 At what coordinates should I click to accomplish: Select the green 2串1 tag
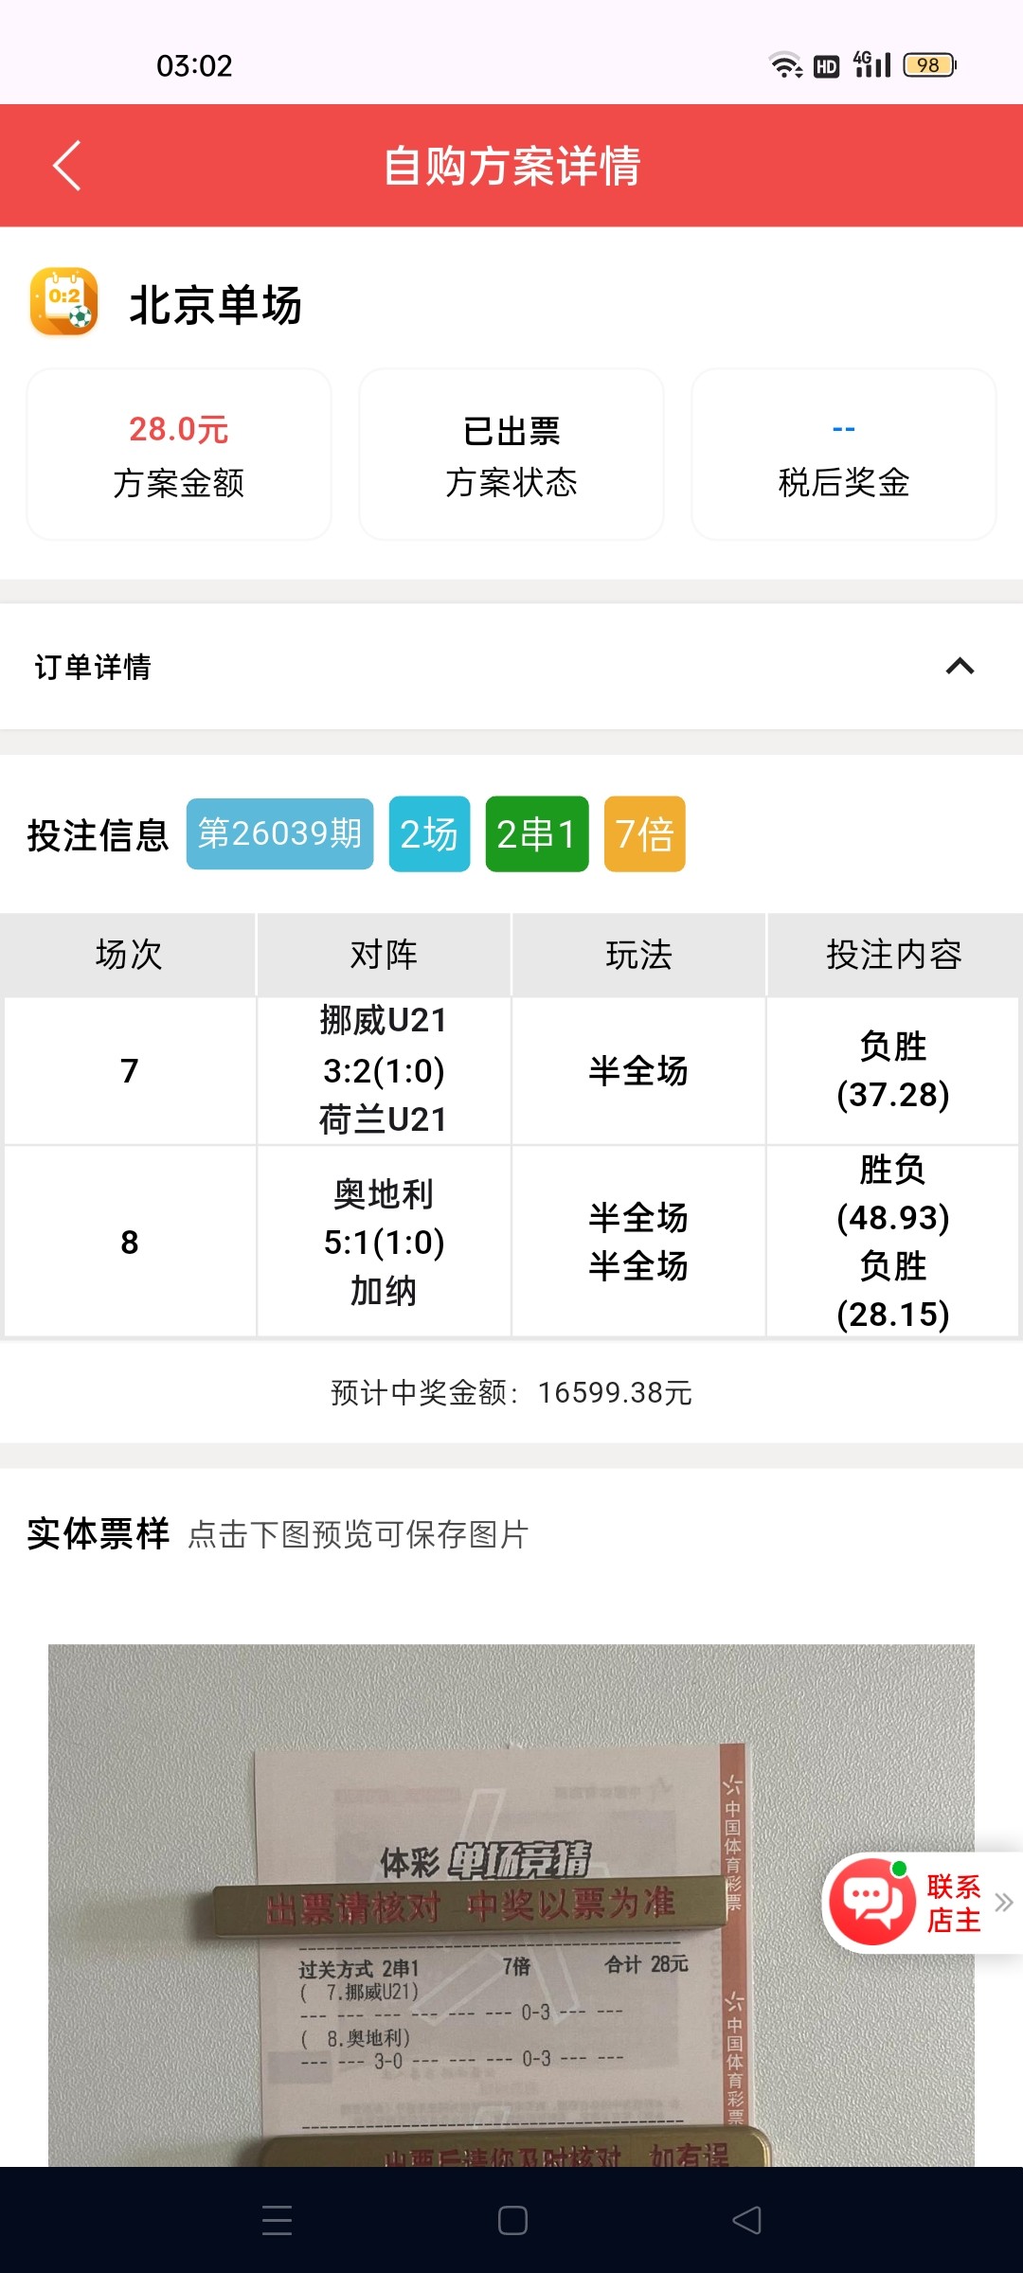point(536,833)
